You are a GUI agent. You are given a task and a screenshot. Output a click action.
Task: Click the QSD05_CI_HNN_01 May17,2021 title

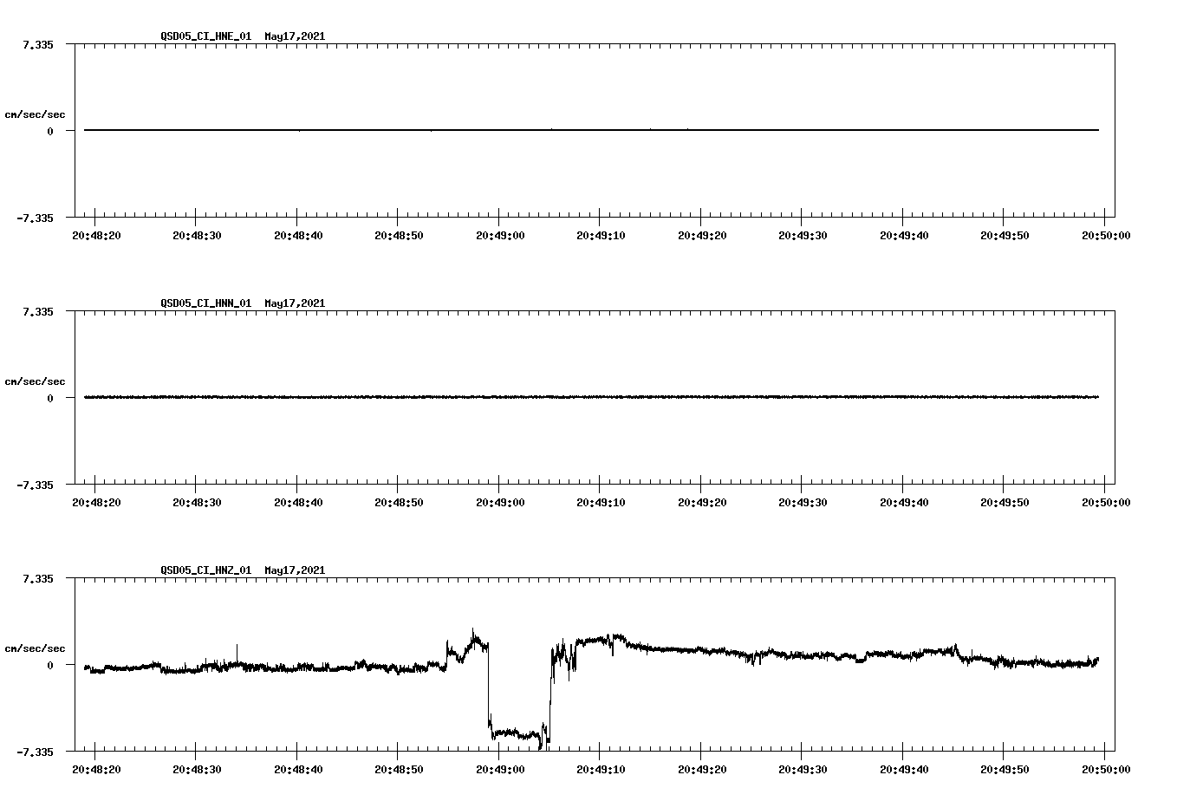[x=243, y=303]
